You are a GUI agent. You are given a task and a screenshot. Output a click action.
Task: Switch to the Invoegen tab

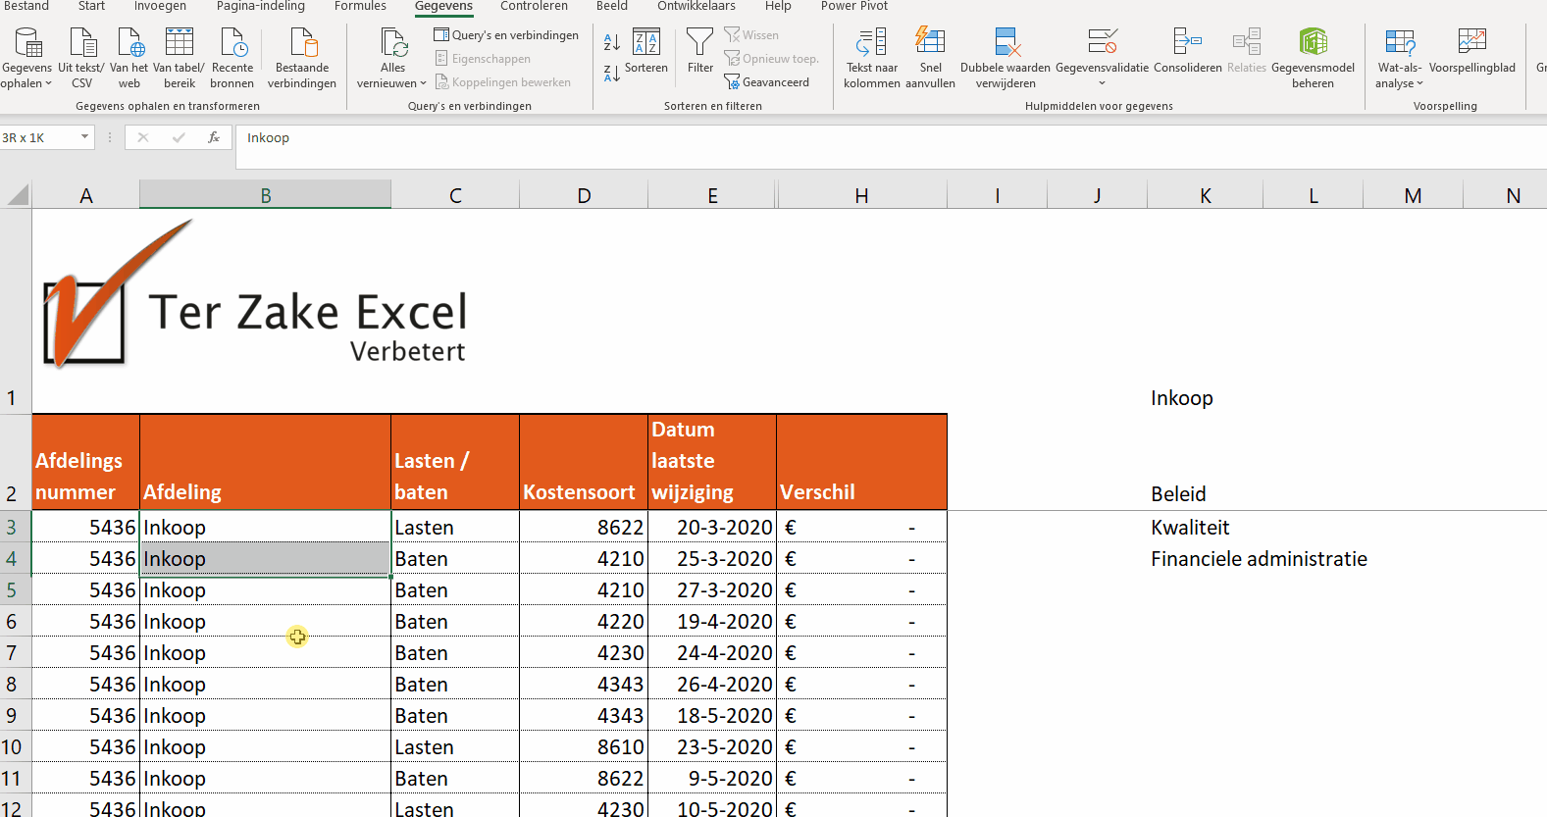pos(160,6)
